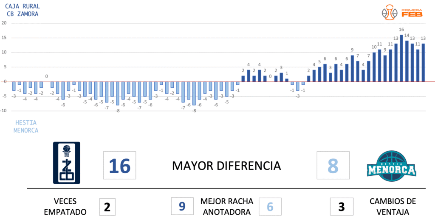The height and width of the screenshot is (219, 435).
Task: Click Menorca's best scoring run box showing 6
Action: coord(270,207)
